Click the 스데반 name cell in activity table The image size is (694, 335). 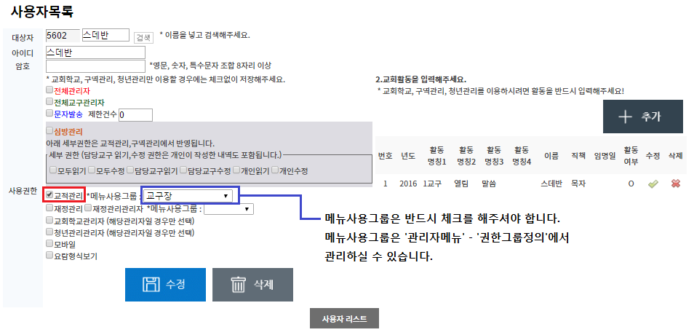[551, 184]
